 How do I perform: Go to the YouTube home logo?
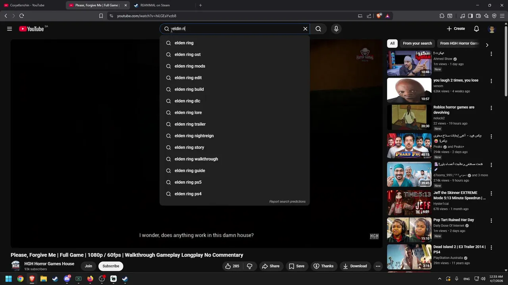click(x=31, y=29)
